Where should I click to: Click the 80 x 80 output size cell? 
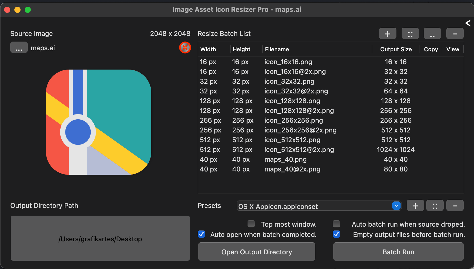click(x=396, y=169)
